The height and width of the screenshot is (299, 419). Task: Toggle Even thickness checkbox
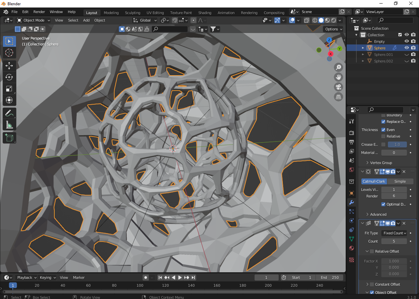pyautogui.click(x=383, y=130)
